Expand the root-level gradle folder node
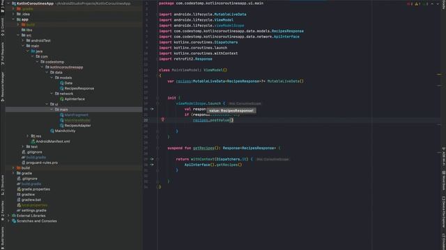 click(x=13, y=173)
